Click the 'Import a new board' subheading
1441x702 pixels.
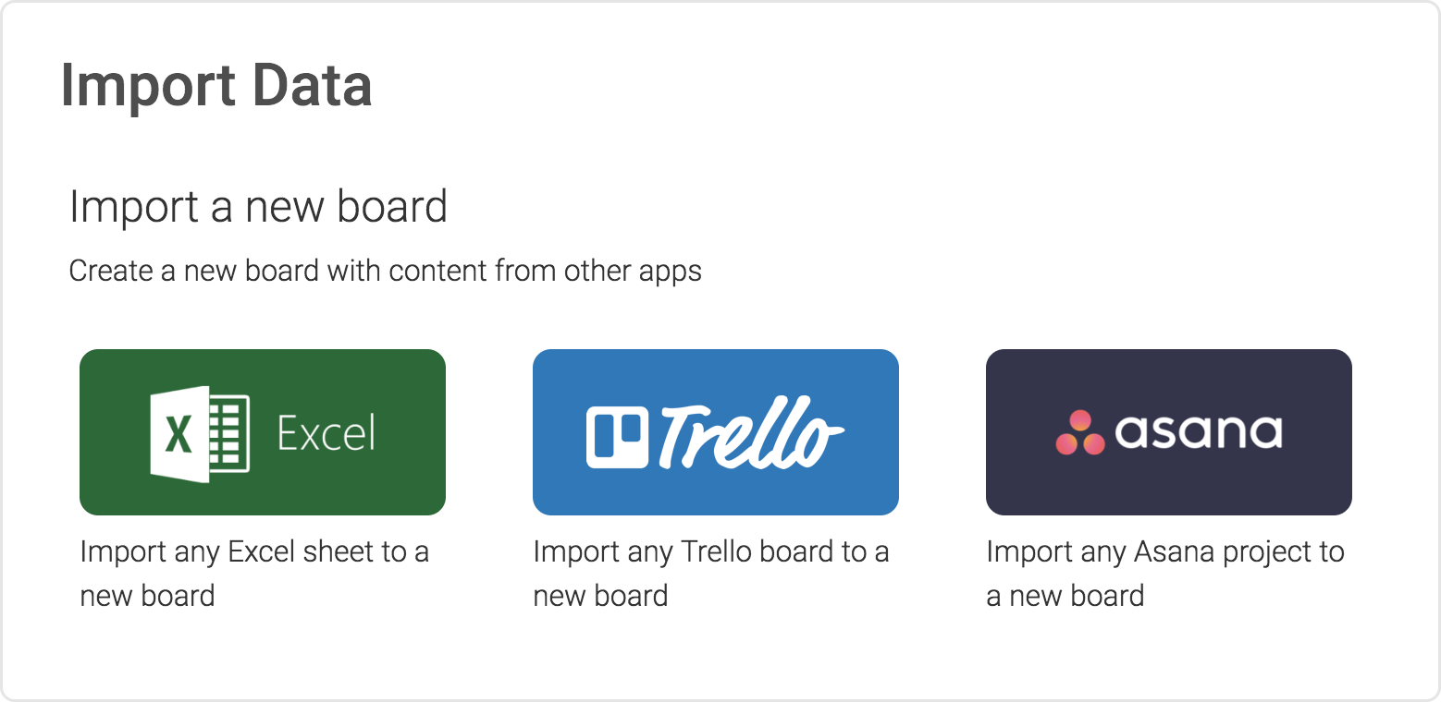pos(259,206)
